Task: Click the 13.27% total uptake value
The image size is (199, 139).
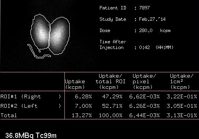Action: 82,115
